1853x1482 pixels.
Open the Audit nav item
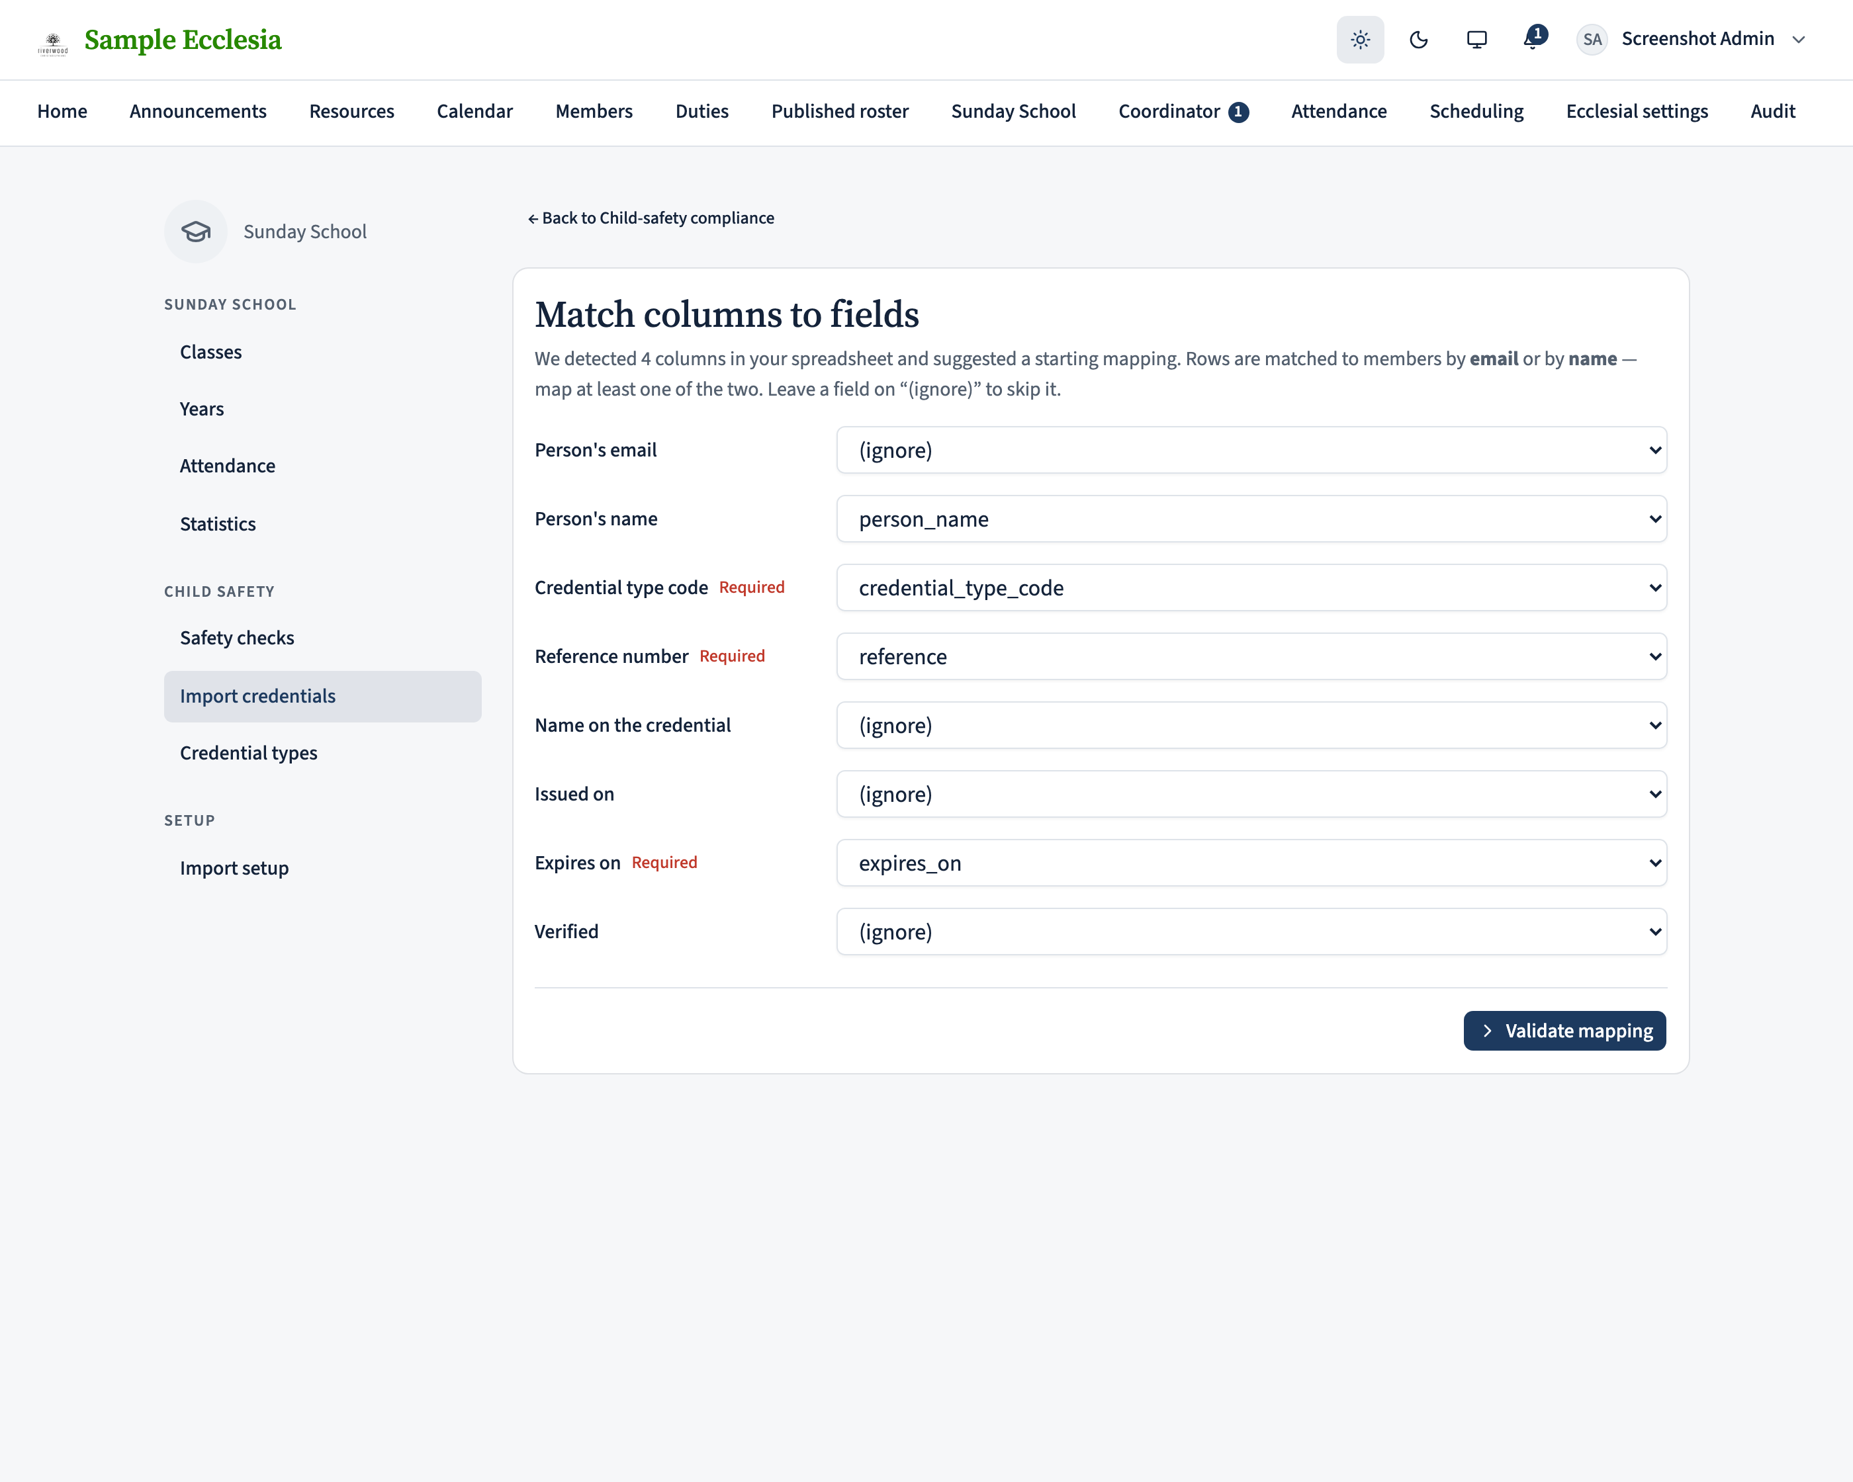(1772, 112)
